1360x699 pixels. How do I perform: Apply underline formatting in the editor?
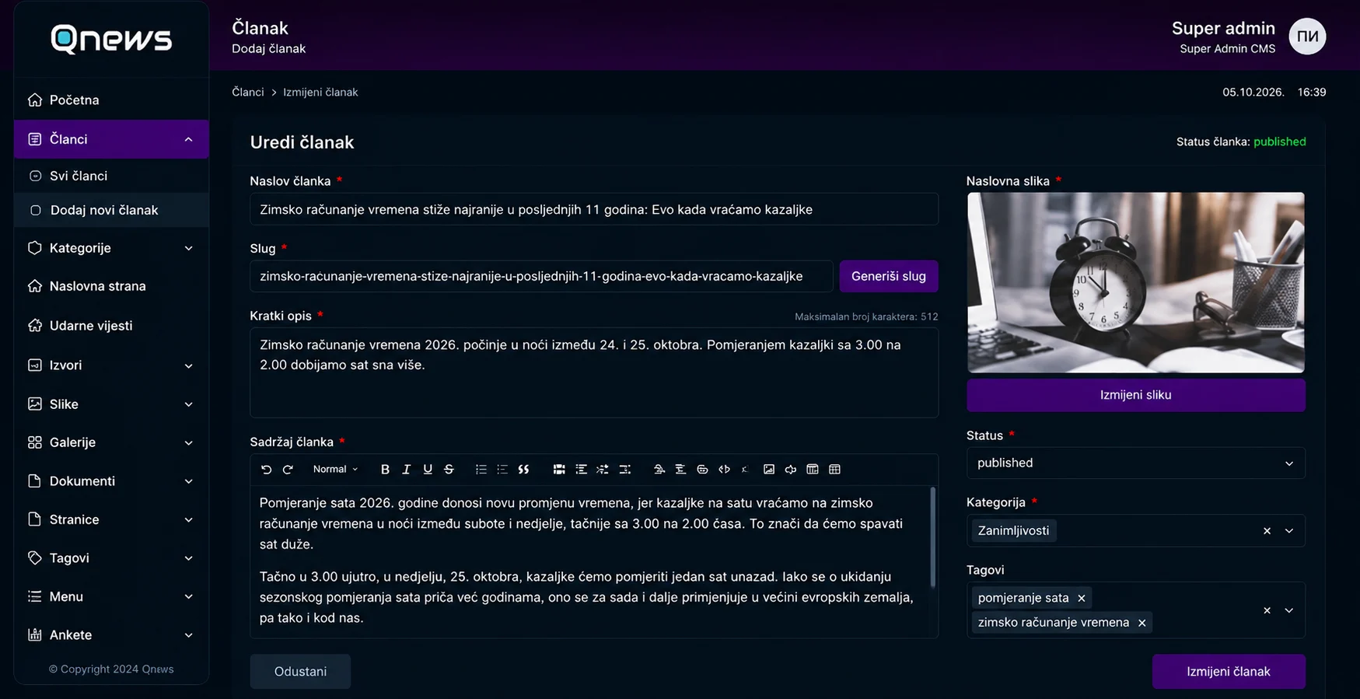tap(428, 470)
